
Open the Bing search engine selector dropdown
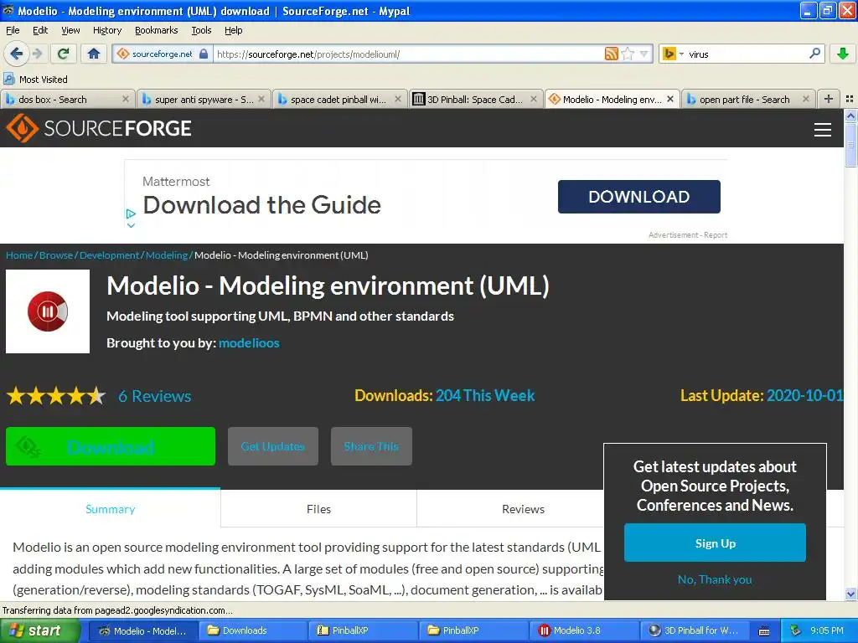673,54
